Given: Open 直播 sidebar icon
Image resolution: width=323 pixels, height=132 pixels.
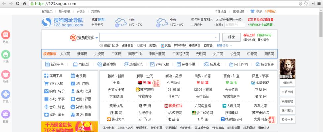Looking at the screenshot, I should coord(6,114).
